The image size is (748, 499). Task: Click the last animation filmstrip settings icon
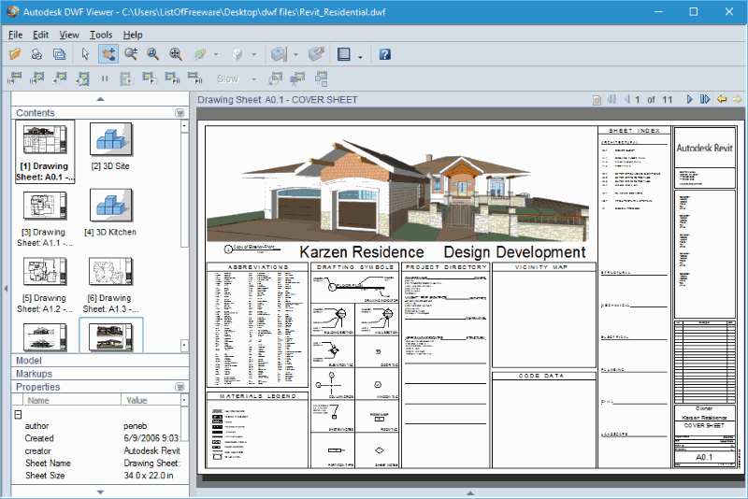click(x=321, y=78)
